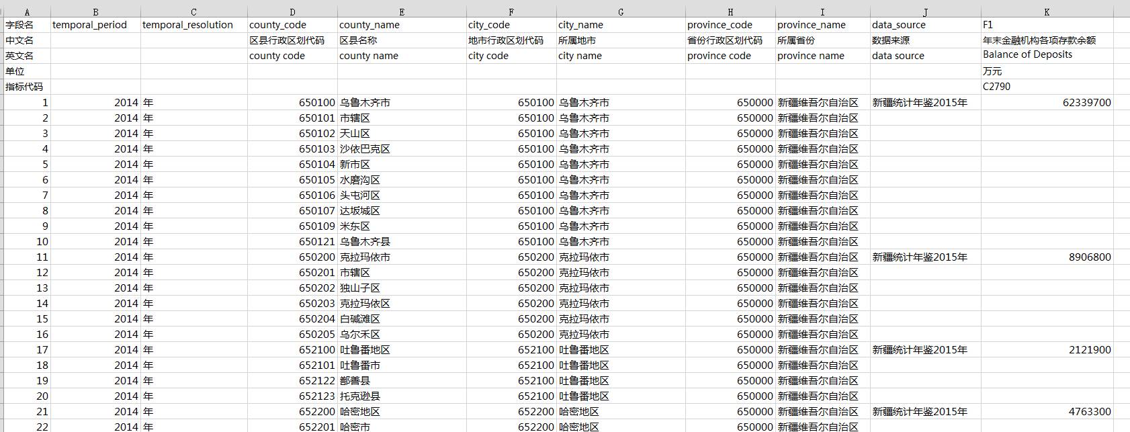Click the 区县行政区划代码 cell

click(x=292, y=40)
